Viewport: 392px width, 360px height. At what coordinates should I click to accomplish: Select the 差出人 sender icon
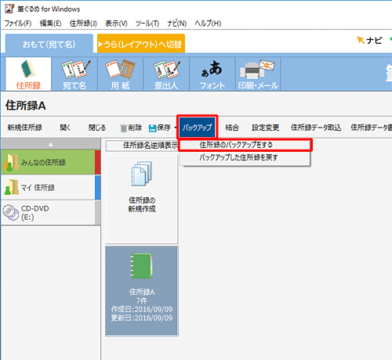point(166,74)
